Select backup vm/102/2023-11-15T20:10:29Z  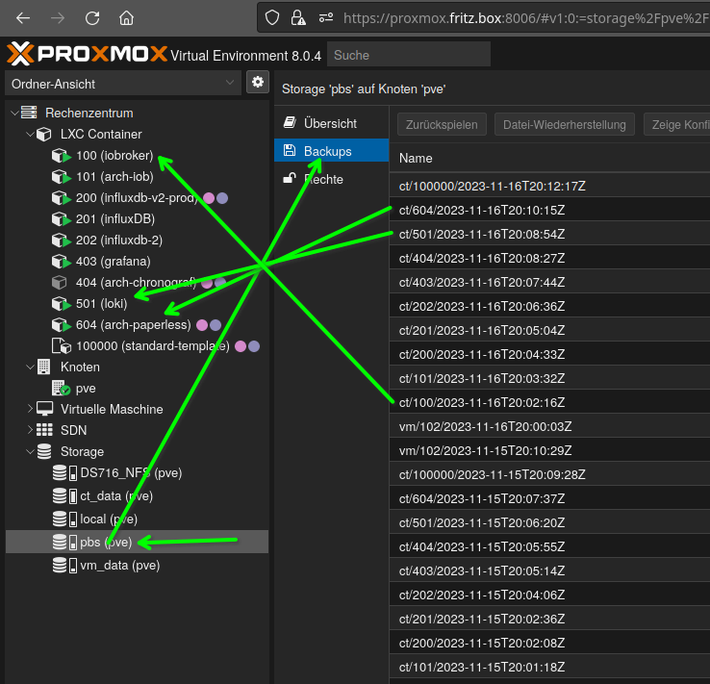tap(549, 450)
